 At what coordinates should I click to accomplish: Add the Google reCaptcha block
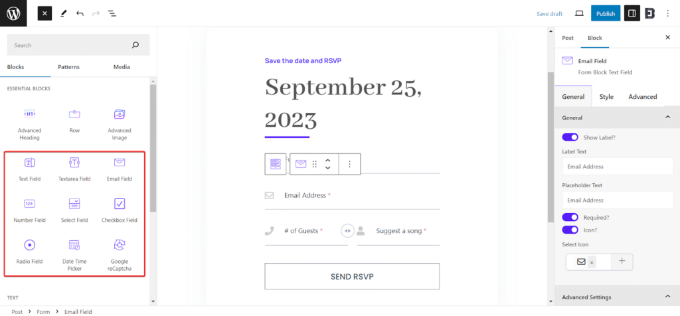pos(120,245)
